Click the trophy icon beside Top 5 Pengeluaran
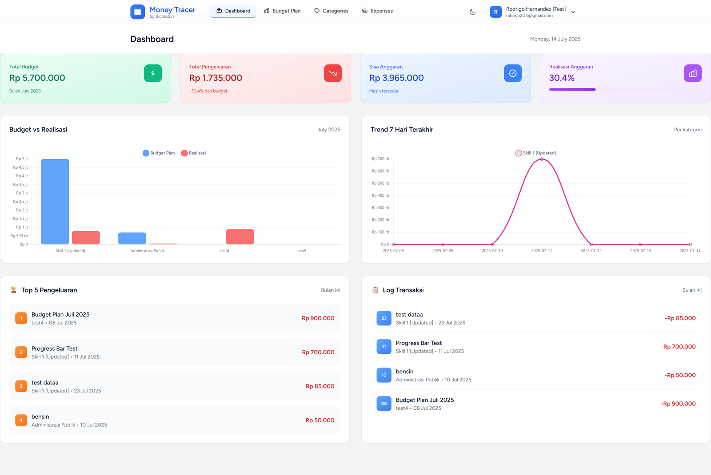The image size is (711, 475). point(14,290)
